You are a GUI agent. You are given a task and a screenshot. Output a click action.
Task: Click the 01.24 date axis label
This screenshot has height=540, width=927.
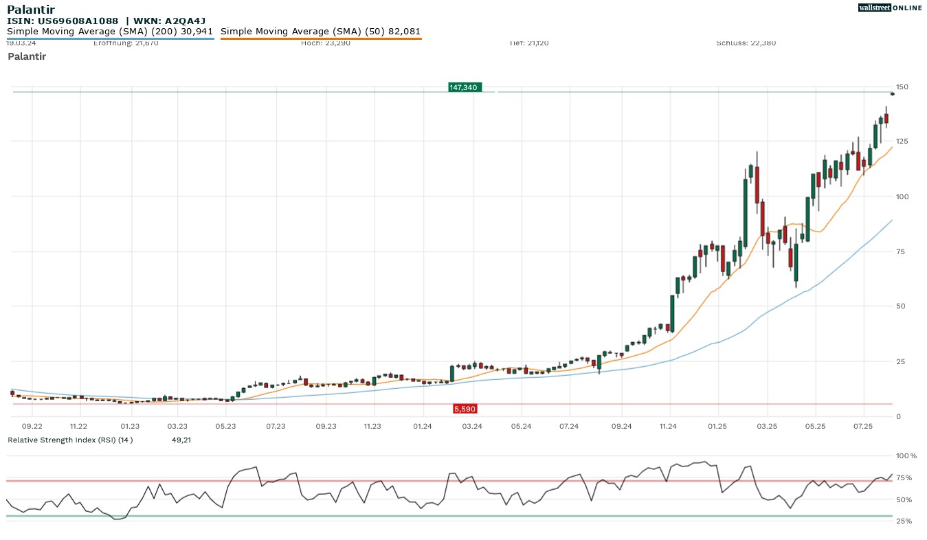(422, 427)
